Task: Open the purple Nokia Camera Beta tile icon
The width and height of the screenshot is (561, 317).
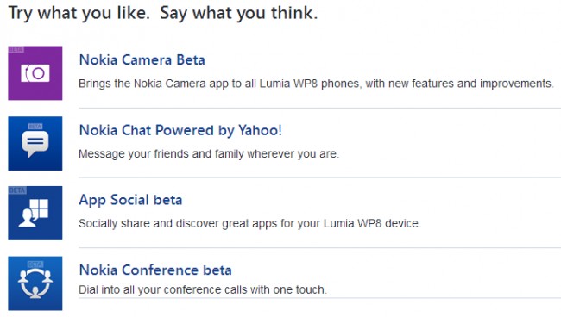Action: (35, 73)
